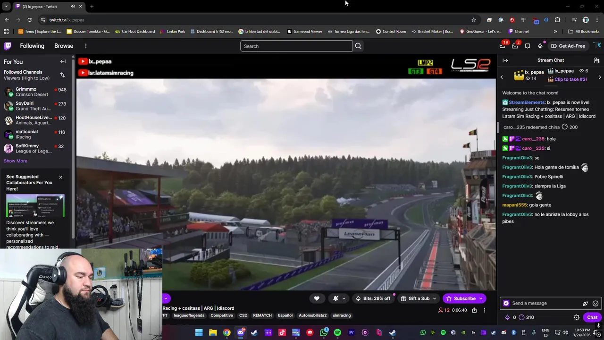Image resolution: width=604 pixels, height=340 pixels.
Task: Open SoyDairi channel in sidebar
Action: 35,106
